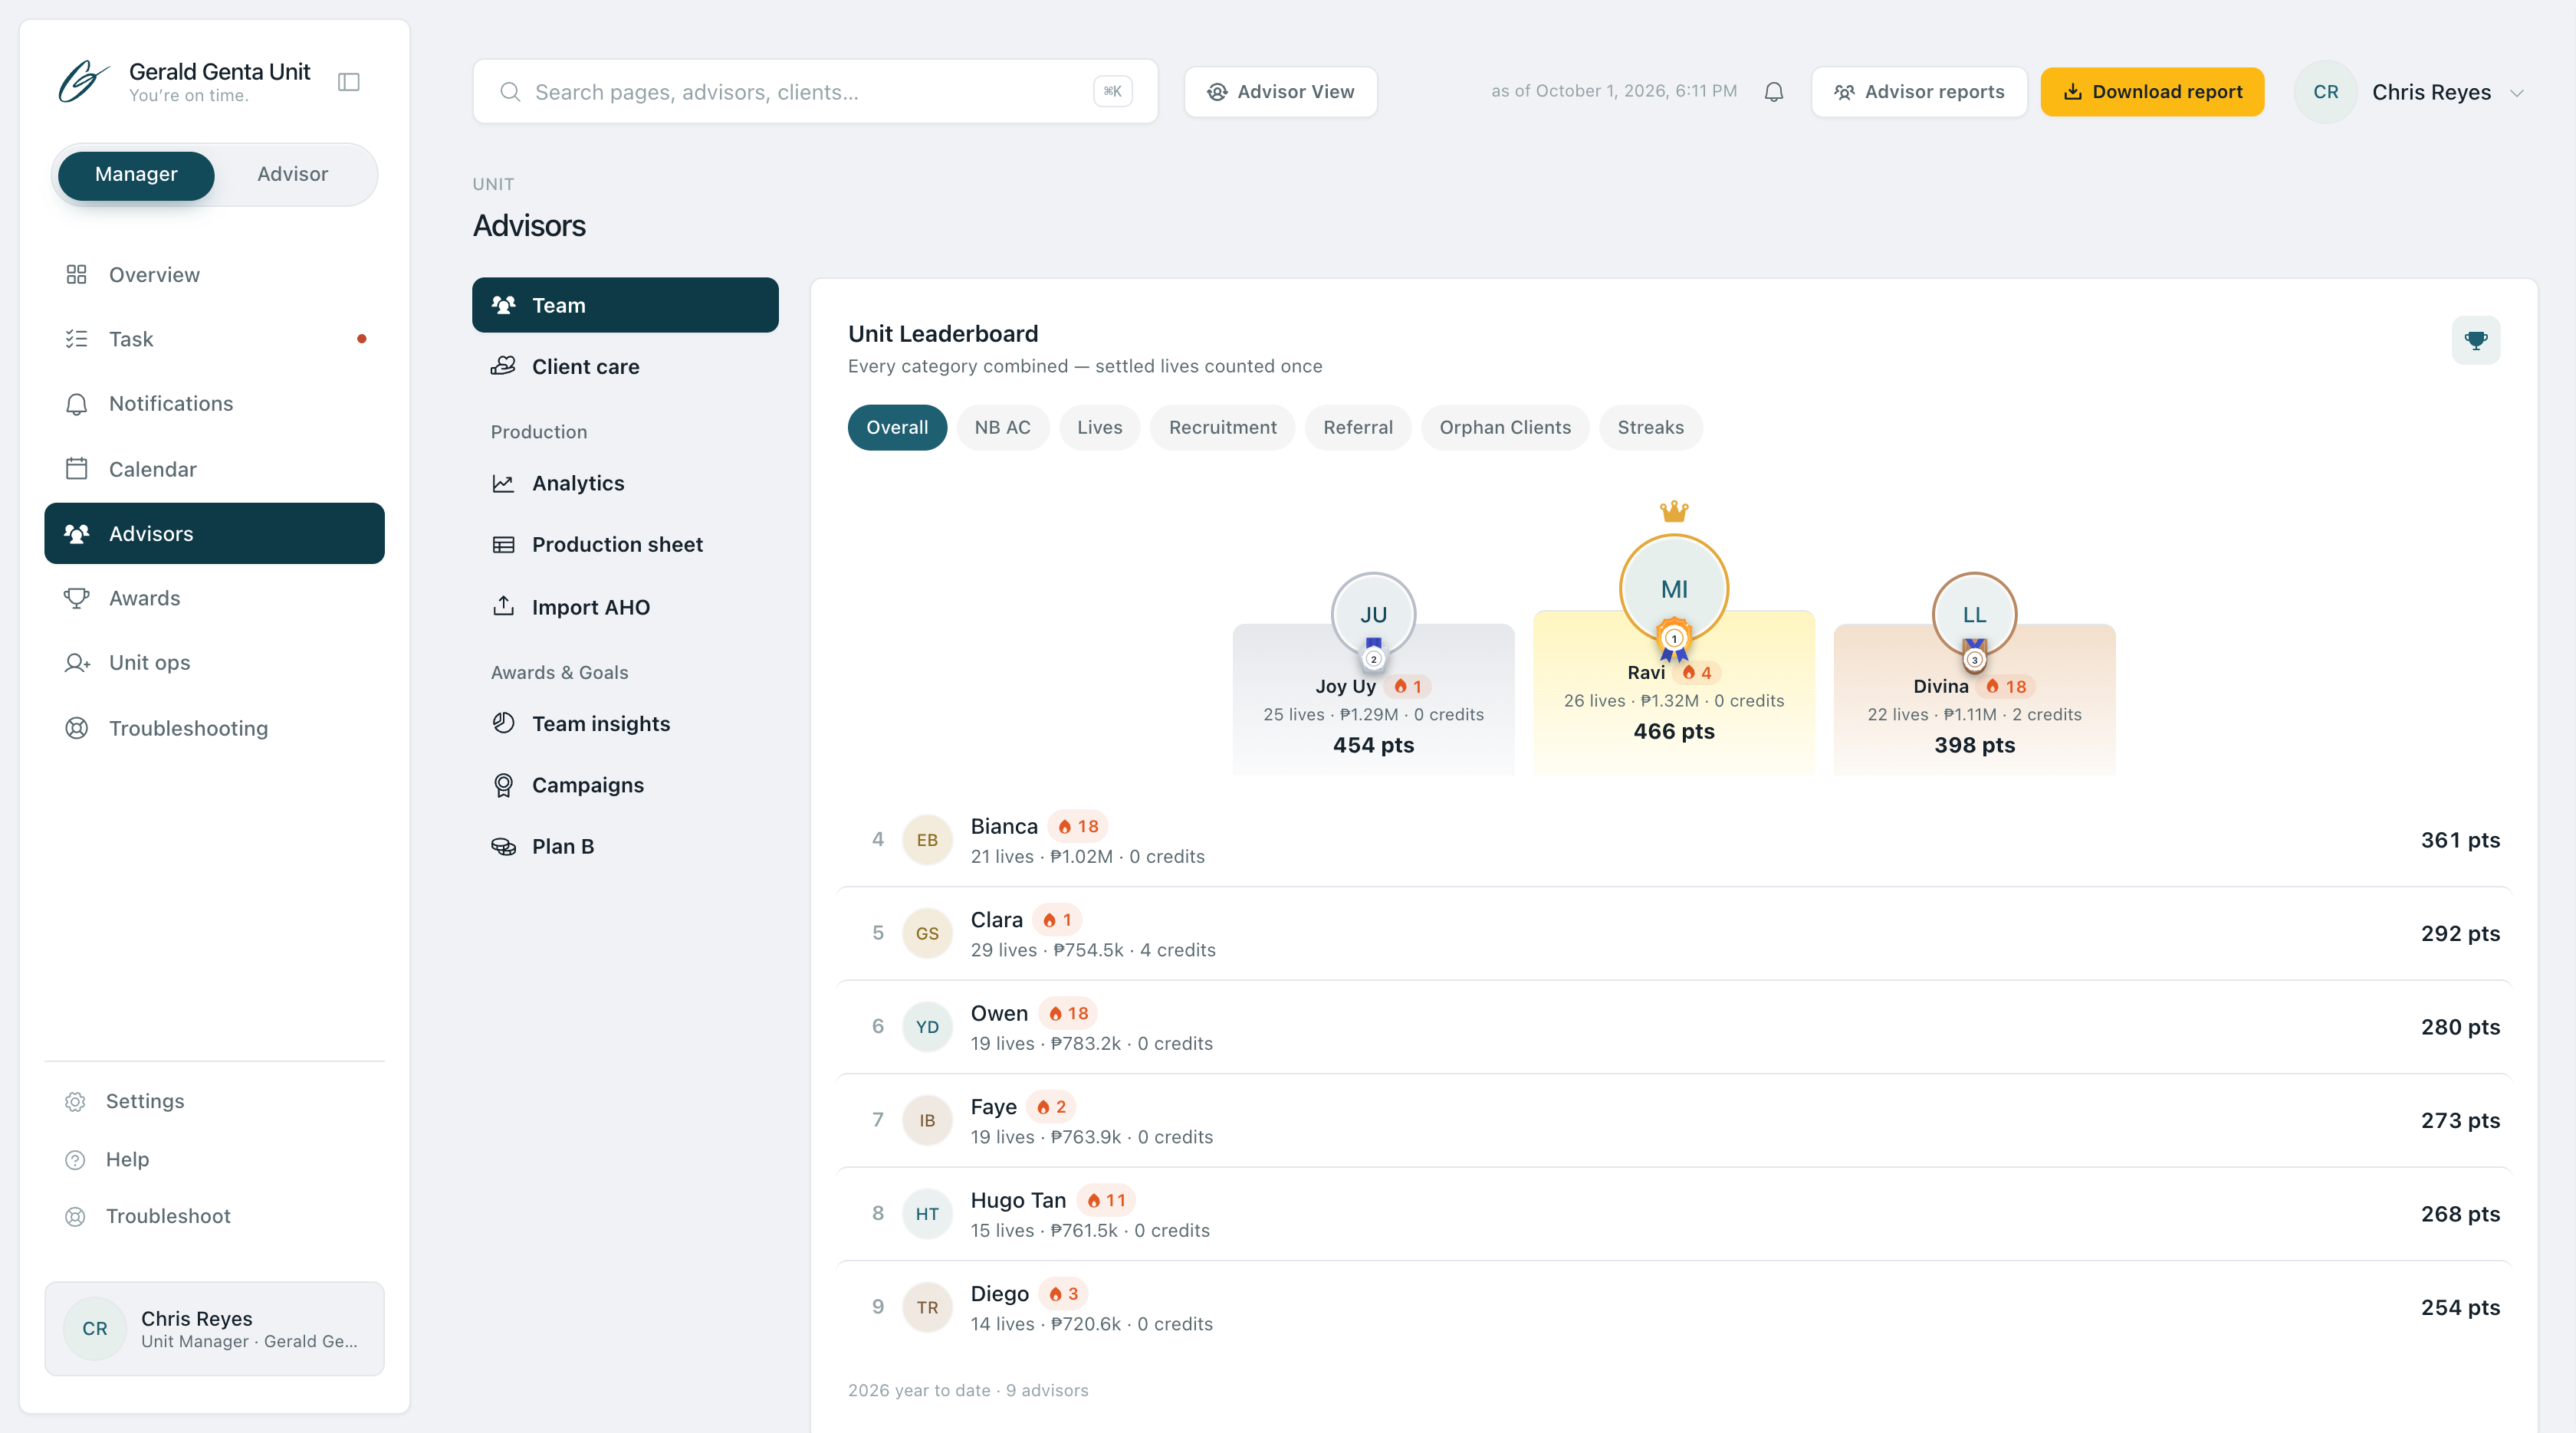This screenshot has height=1433, width=2576.
Task: Expand Chris Reyes account dropdown chevron
Action: coord(2517,93)
